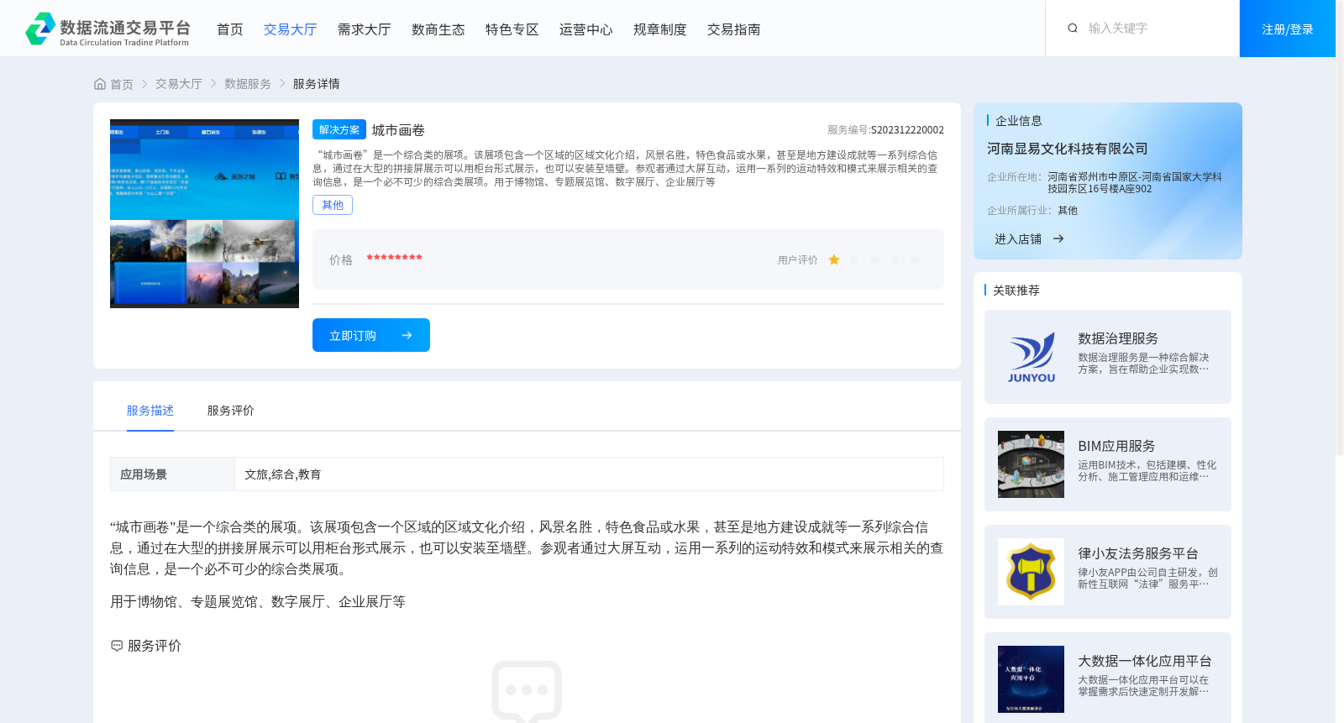This screenshot has height=723, width=1344.
Task: Open 数商生态 navigation item
Action: coord(438,29)
